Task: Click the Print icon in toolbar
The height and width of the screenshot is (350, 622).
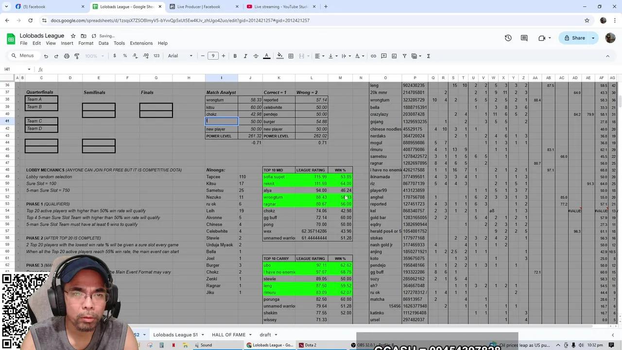Action: [67, 56]
